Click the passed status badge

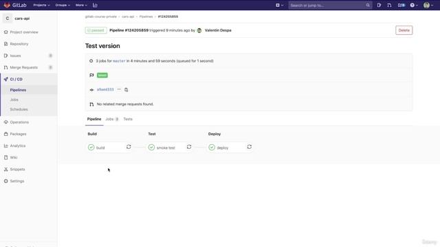(x=96, y=30)
